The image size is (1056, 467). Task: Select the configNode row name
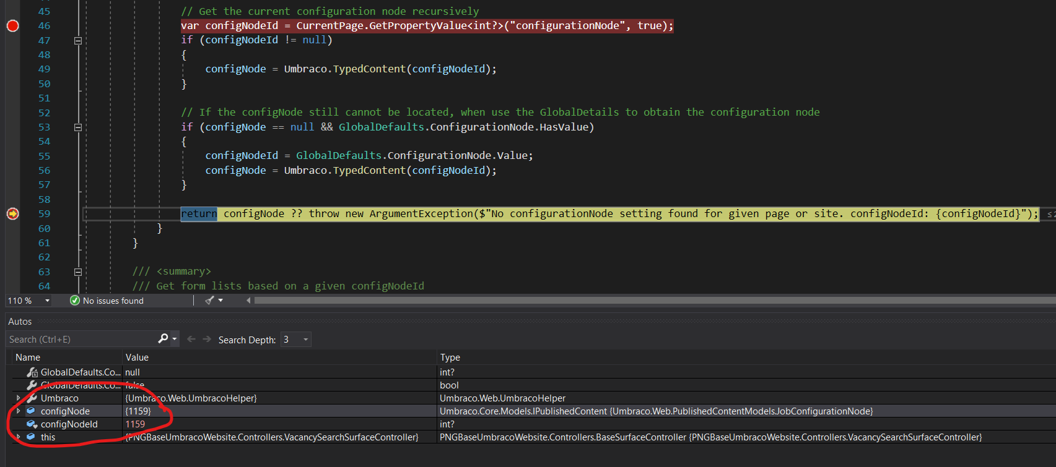click(65, 411)
